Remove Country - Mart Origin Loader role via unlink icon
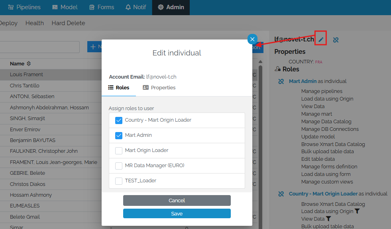 tap(281, 194)
